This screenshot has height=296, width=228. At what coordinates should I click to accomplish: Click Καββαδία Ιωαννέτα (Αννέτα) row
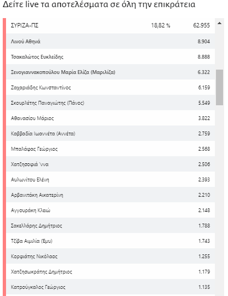tap(111, 133)
